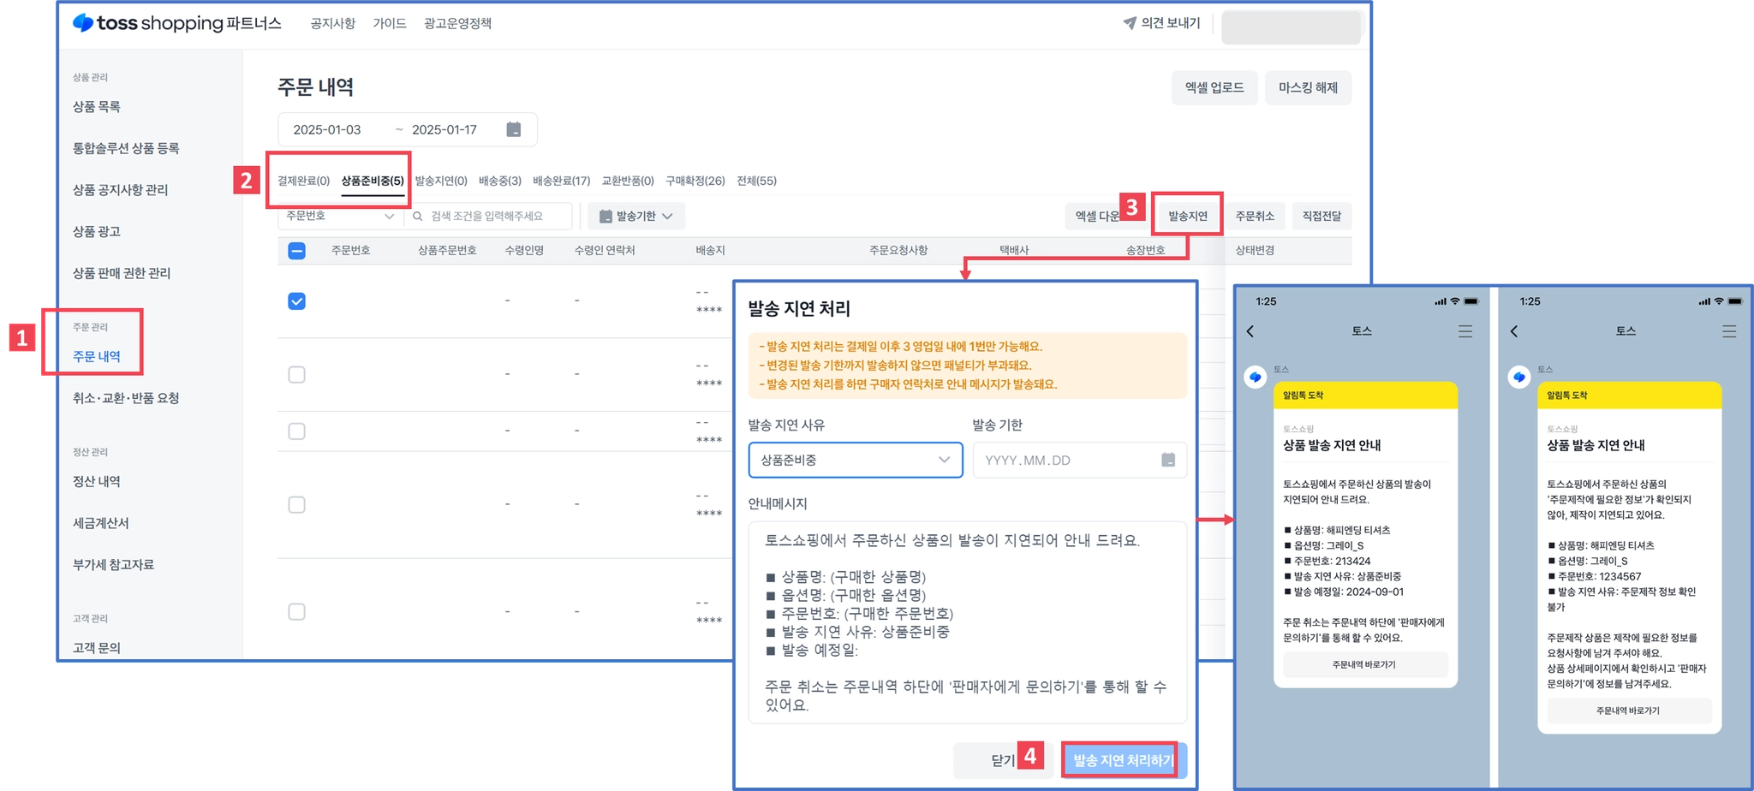Open 세금계산서 in the sidebar

click(x=101, y=523)
